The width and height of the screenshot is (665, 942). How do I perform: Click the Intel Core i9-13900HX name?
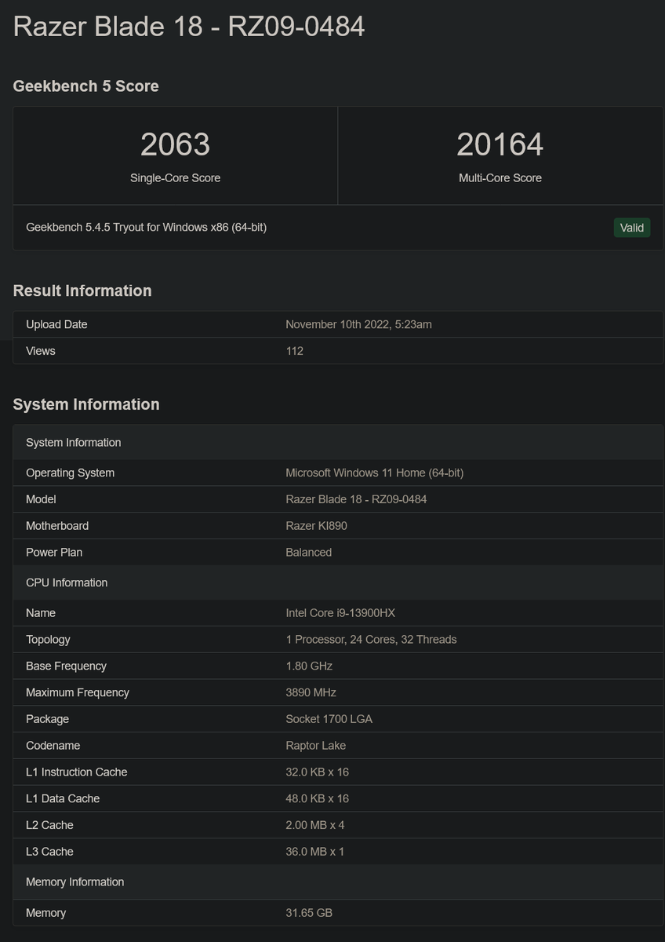346,613
